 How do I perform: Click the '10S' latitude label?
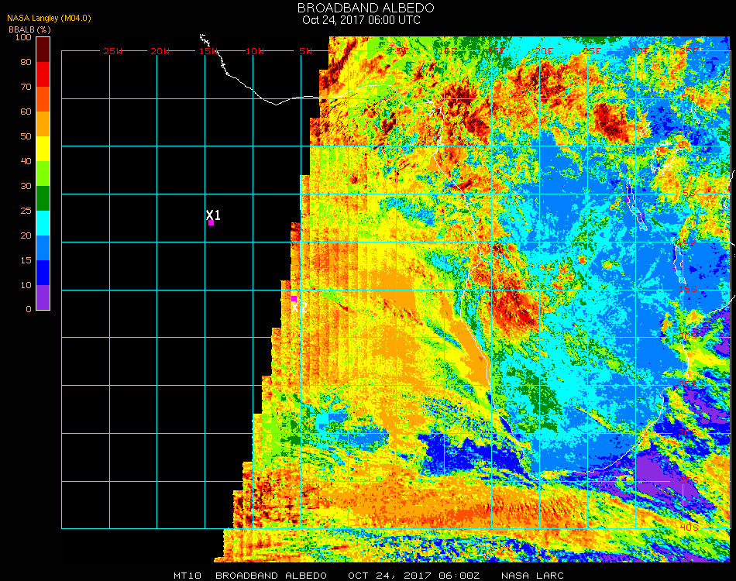click(686, 241)
